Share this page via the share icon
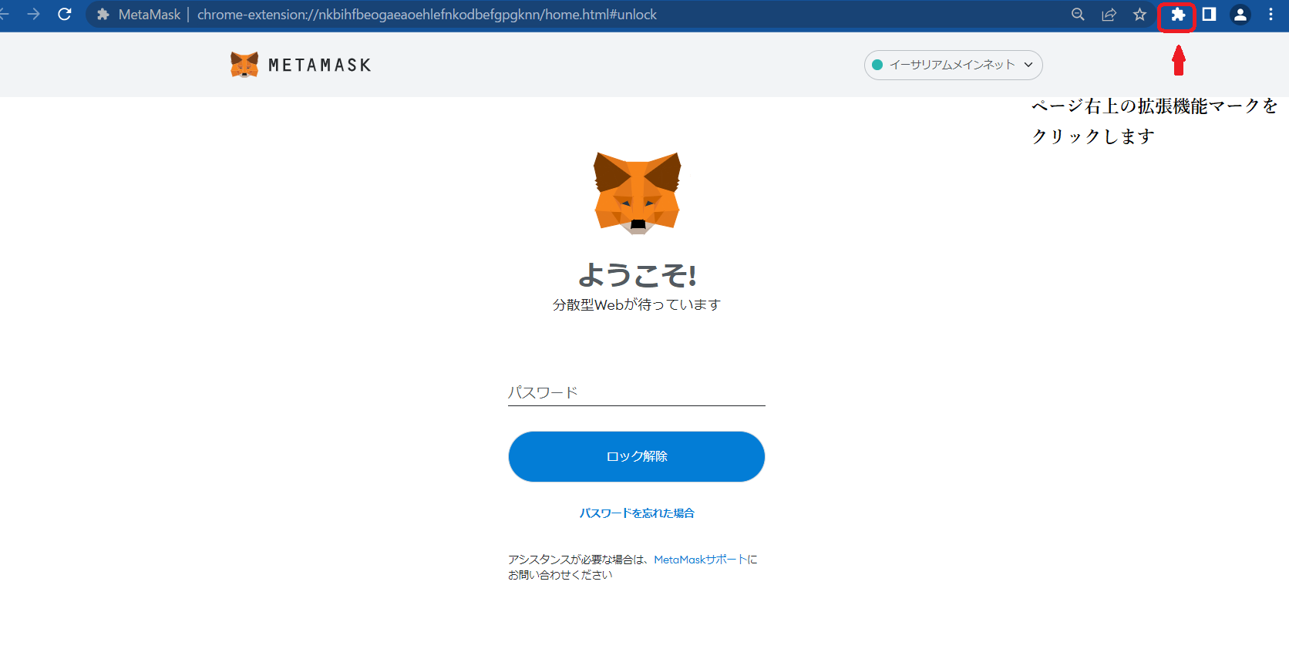This screenshot has width=1289, height=669. pos(1109,15)
